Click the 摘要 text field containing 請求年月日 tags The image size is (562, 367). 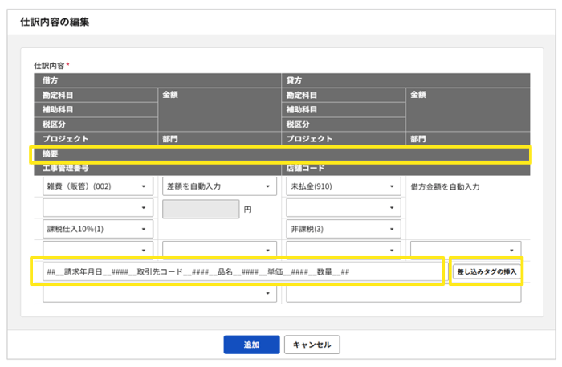click(x=241, y=272)
